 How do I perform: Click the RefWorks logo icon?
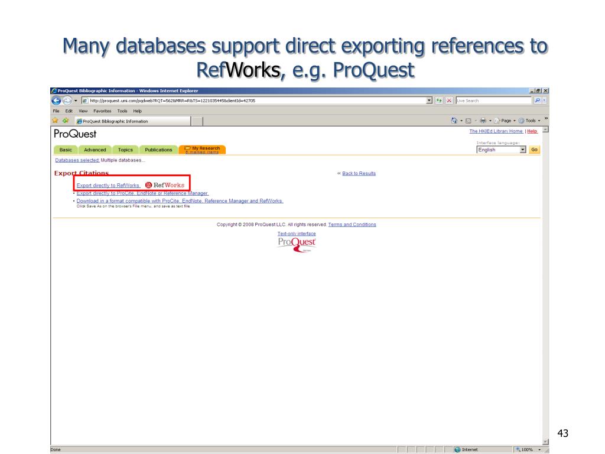coord(165,185)
